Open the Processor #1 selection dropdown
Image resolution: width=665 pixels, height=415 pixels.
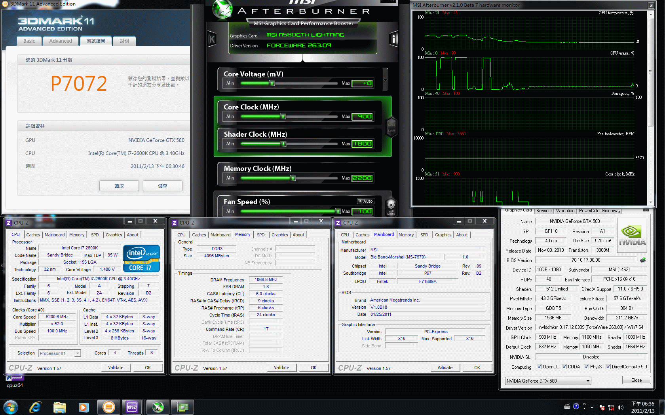tap(60, 353)
